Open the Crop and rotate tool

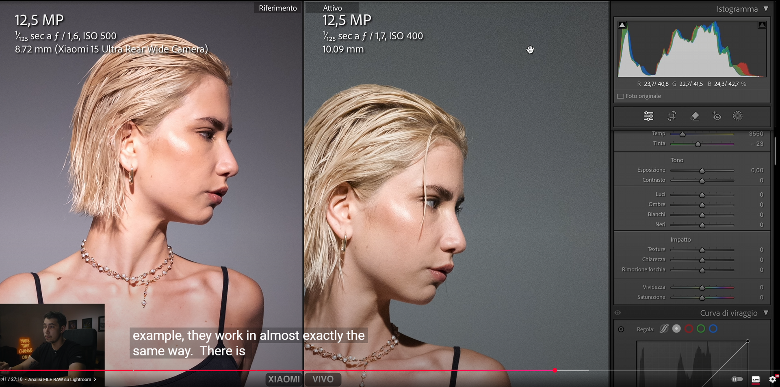tap(672, 116)
